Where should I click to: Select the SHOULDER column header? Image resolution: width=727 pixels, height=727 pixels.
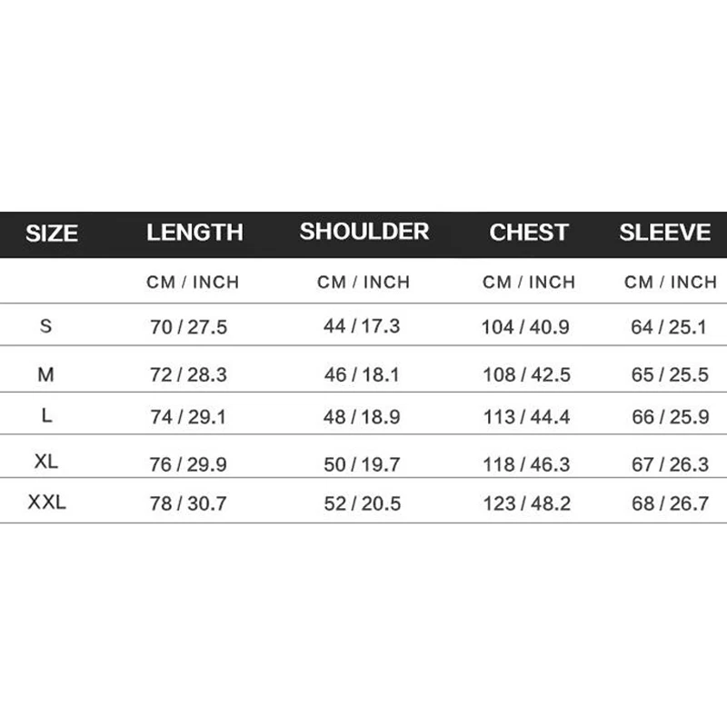pos(364,231)
